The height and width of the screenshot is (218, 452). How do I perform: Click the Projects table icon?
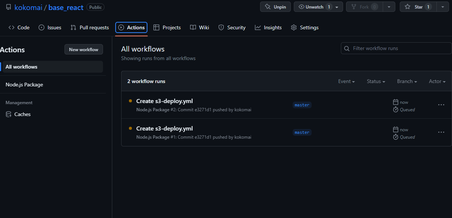(156, 27)
